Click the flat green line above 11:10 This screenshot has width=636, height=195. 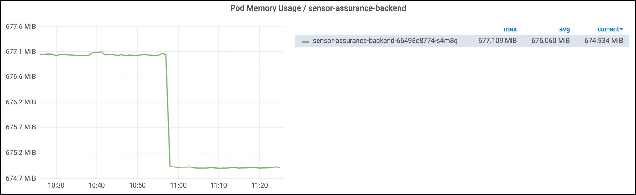219,168
